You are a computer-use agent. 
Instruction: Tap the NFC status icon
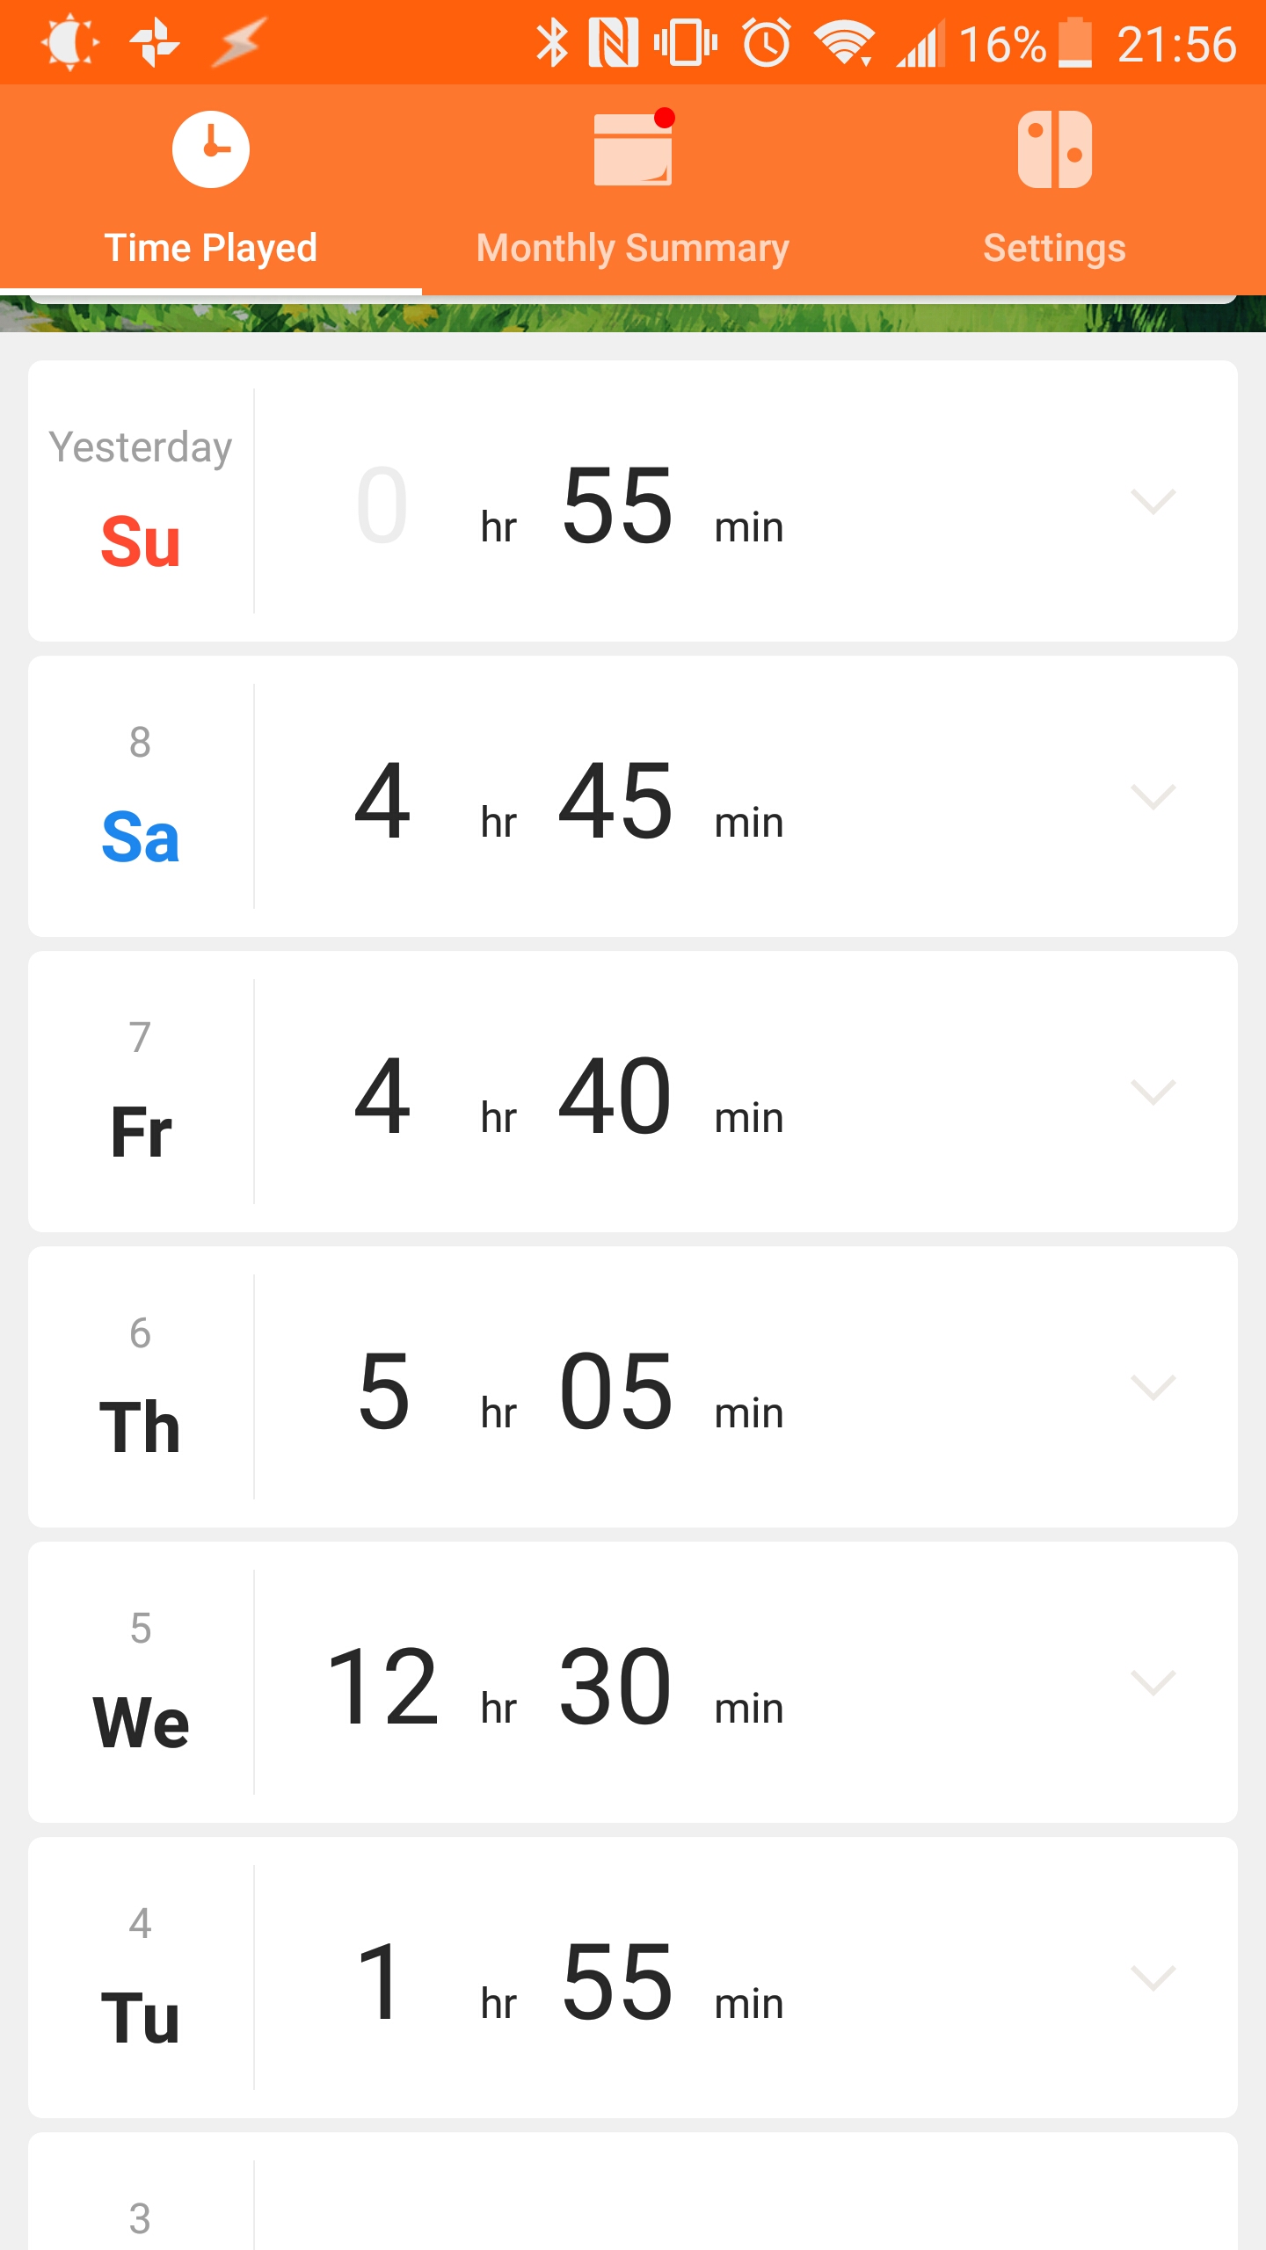coord(614,43)
